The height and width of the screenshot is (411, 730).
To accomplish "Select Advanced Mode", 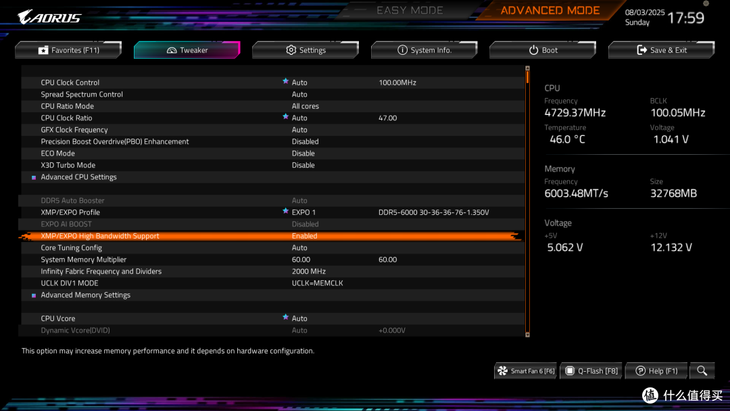I will (550, 10).
